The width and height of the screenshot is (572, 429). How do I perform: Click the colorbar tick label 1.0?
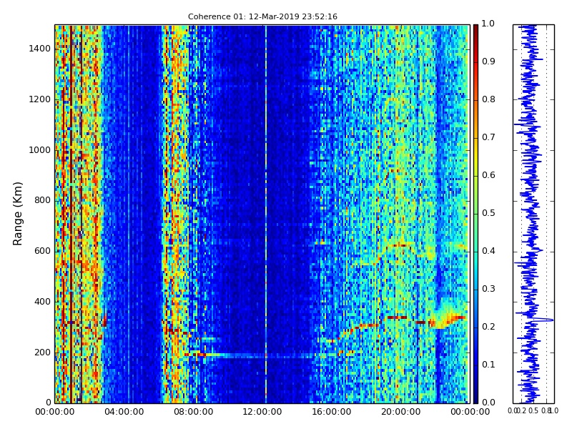tap(488, 24)
